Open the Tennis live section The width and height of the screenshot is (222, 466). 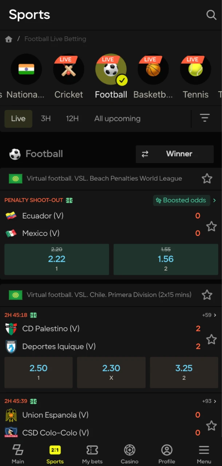pos(195,69)
